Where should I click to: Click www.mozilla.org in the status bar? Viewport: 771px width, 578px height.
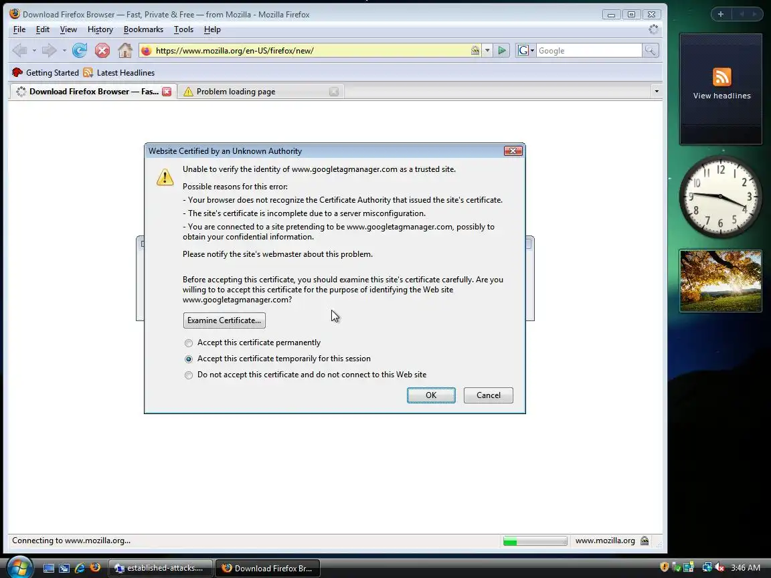pyautogui.click(x=605, y=541)
